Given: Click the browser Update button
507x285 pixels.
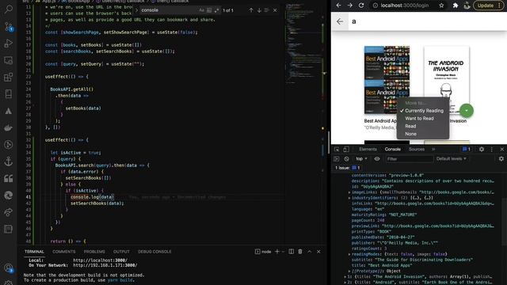Looking at the screenshot, I should click(x=488, y=6).
